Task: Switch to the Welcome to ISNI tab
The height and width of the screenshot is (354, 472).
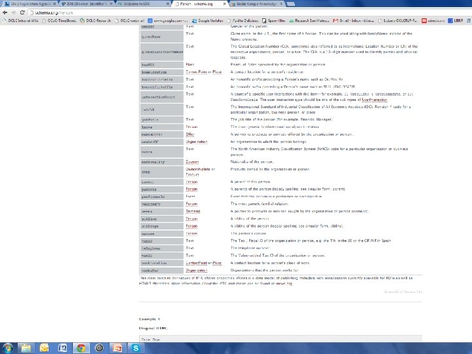Action: pyautogui.click(x=143, y=4)
